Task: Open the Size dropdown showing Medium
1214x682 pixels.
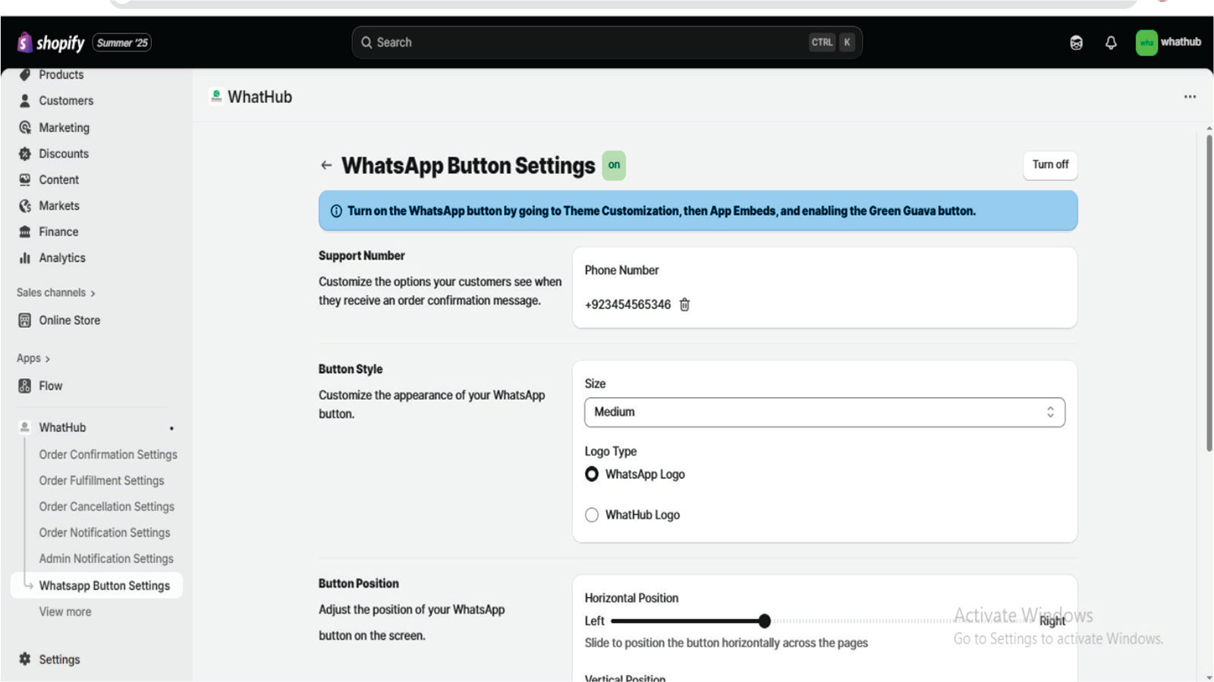Action: pos(824,412)
